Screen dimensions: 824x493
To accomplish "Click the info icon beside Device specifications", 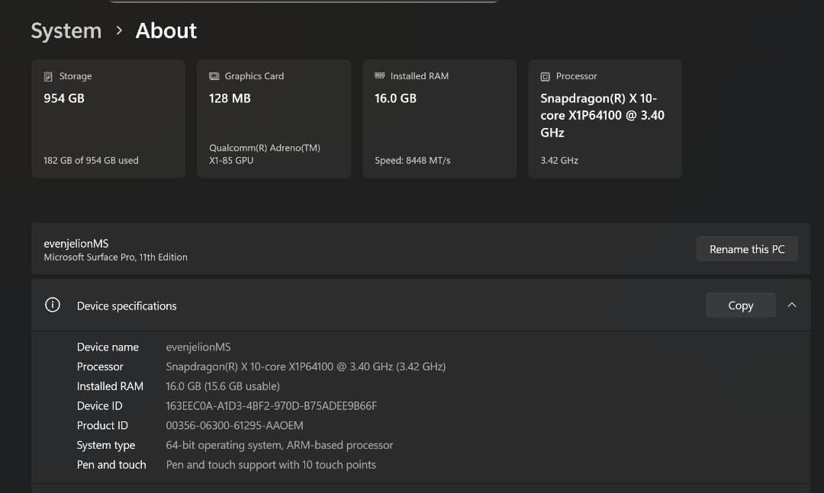I will point(53,306).
